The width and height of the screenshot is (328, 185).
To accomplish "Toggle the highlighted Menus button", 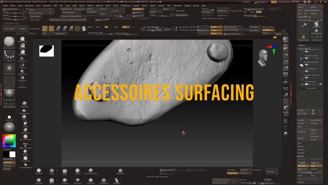I will [274, 2].
